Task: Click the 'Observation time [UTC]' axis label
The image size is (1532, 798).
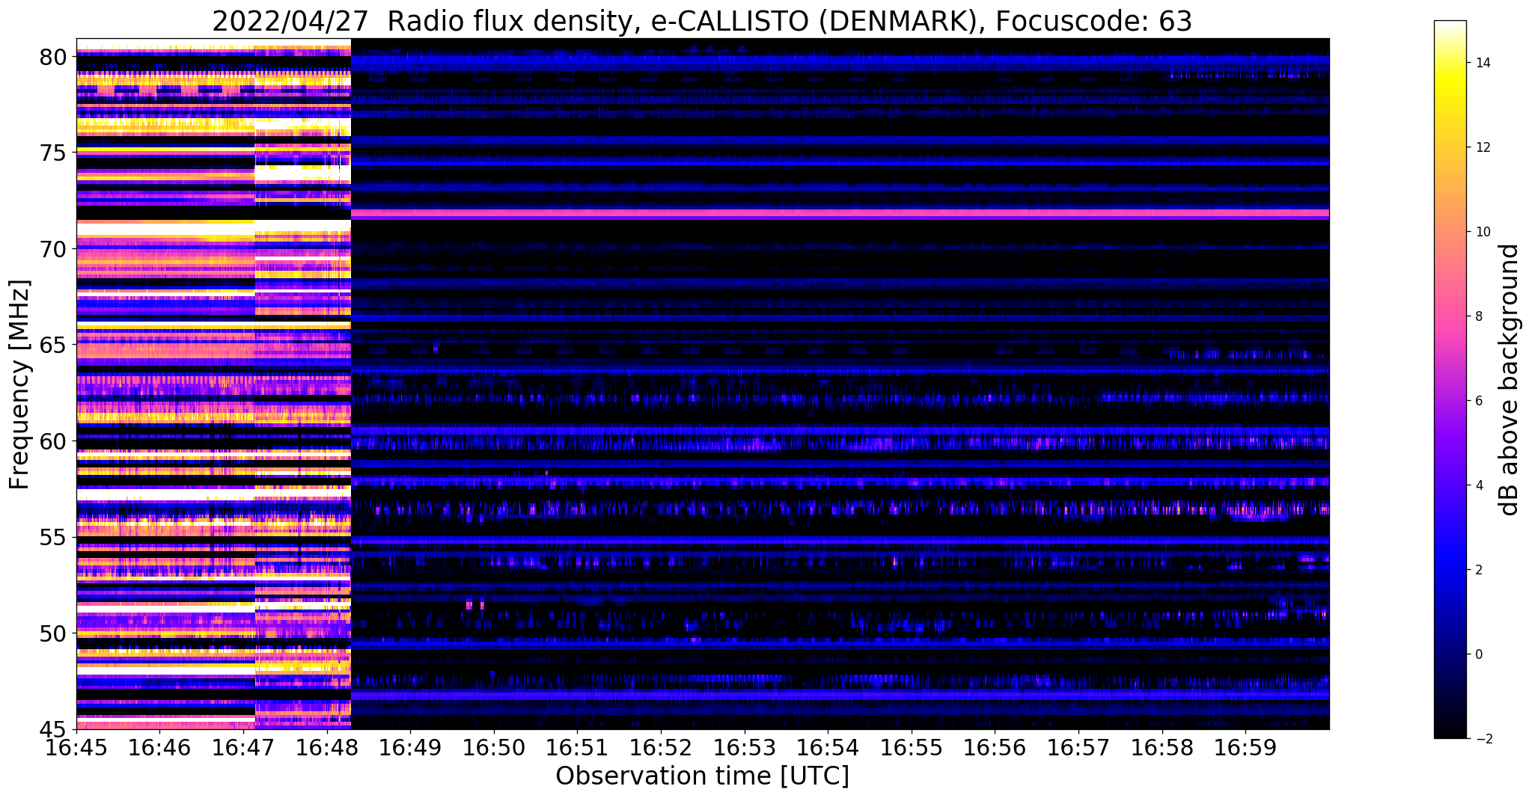Action: coord(702,776)
